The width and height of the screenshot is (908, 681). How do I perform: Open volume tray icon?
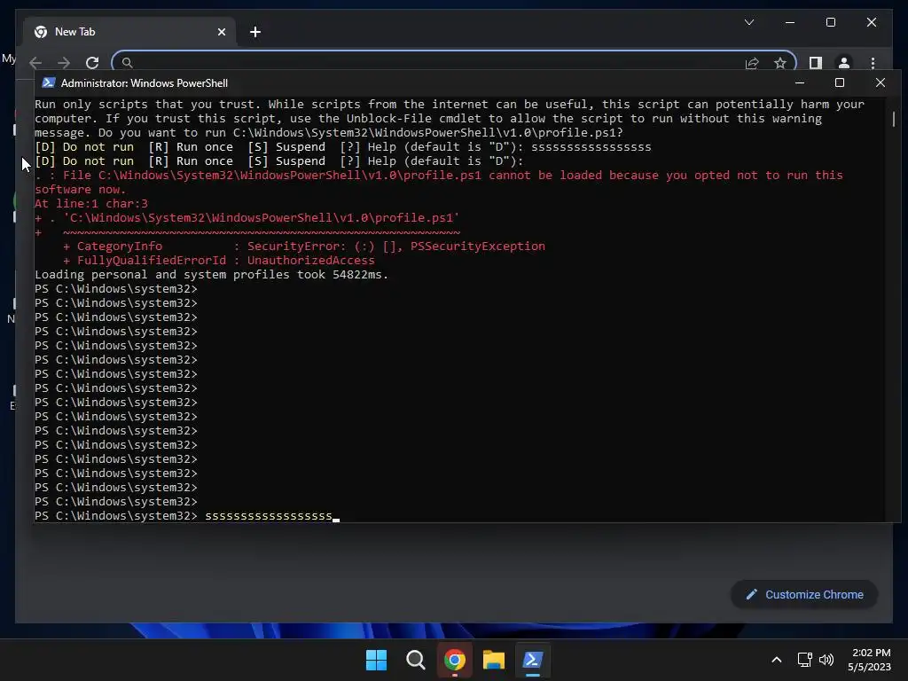(x=826, y=660)
